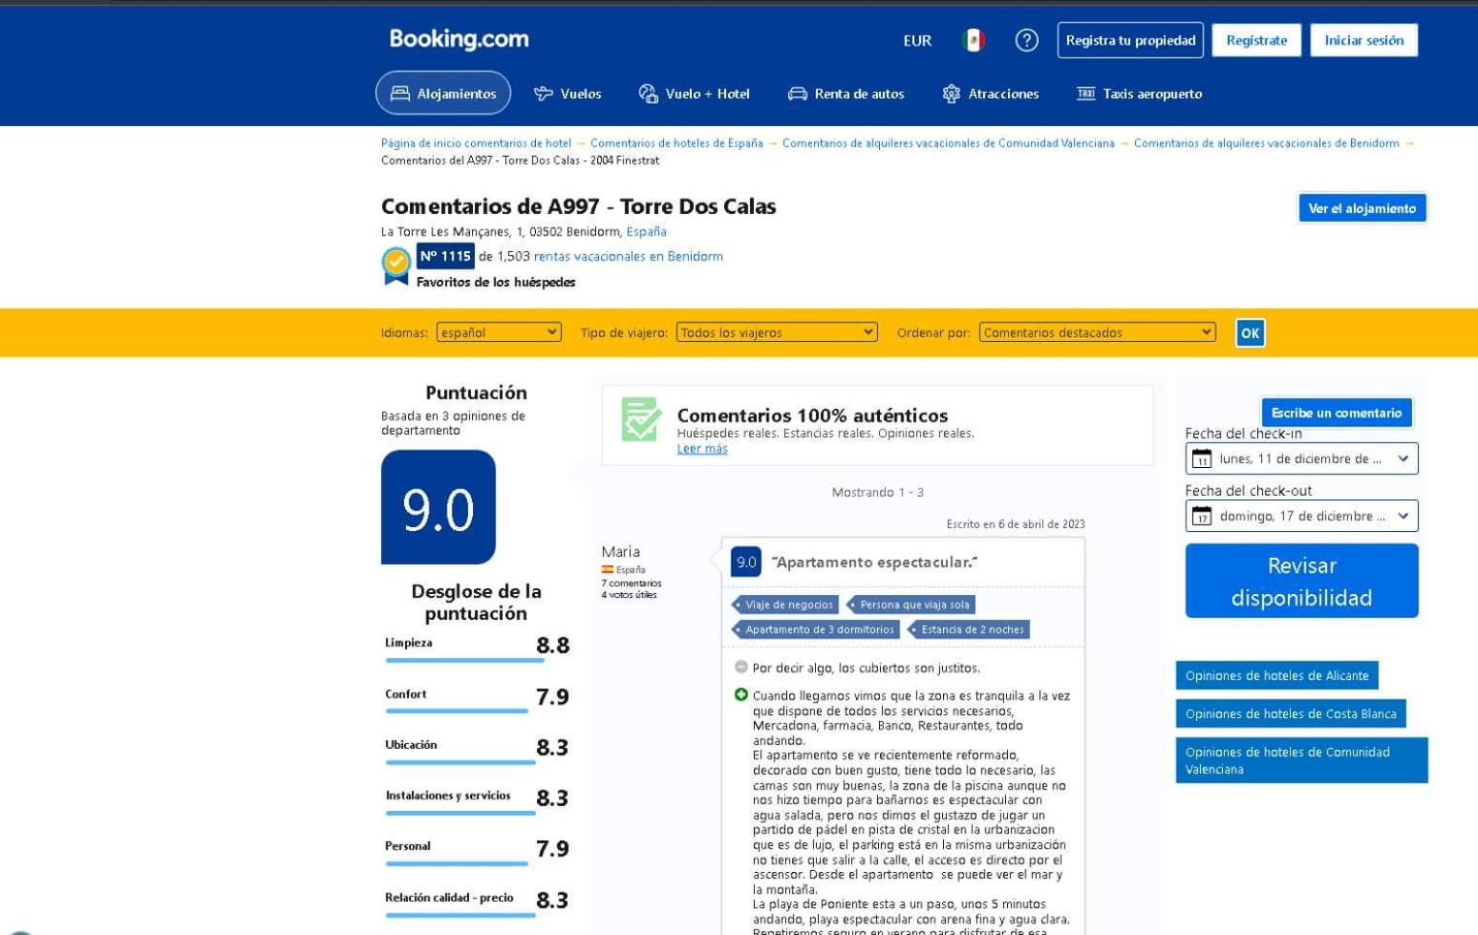Click the Booking.com logo
This screenshot has width=1478, height=935.
(x=459, y=39)
